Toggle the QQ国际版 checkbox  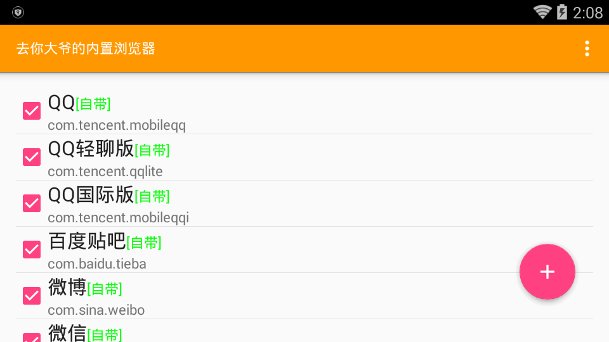click(x=32, y=203)
